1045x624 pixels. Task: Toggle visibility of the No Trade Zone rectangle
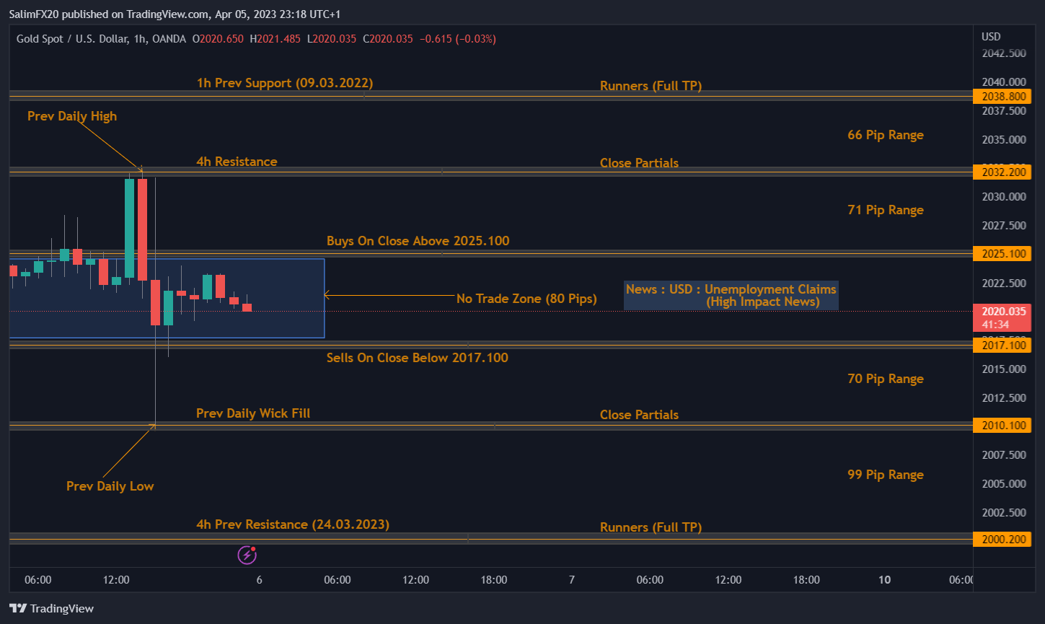pos(166,298)
